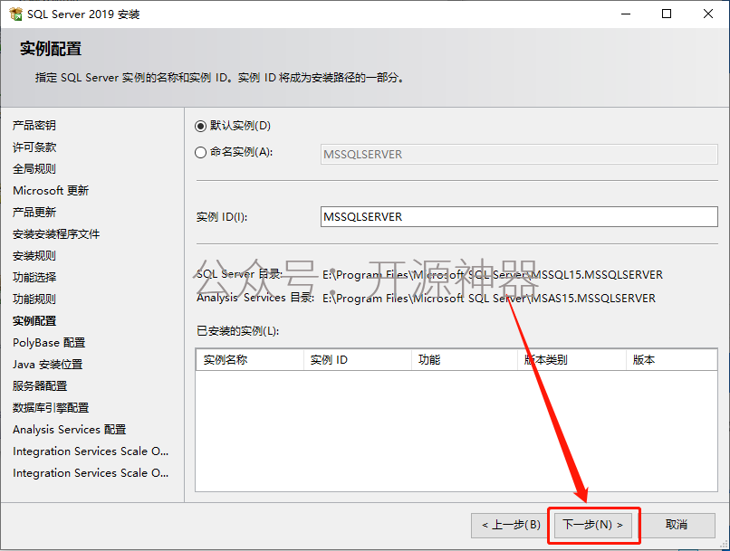Close the SQL Server 2019 安装 window

pos(708,14)
